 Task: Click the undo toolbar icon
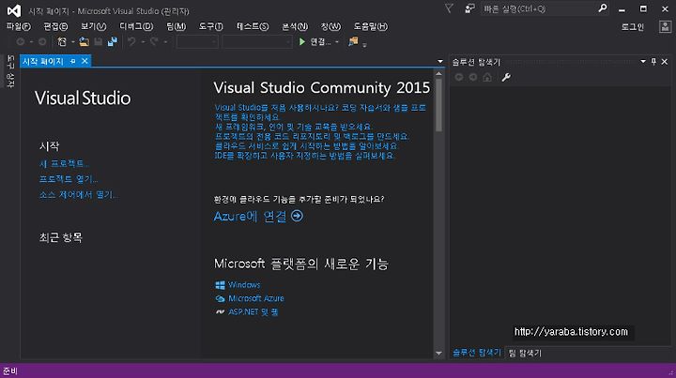tap(131, 42)
